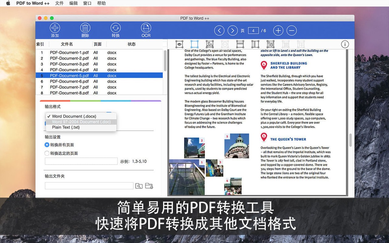Open the 帮助 menu
389x243 pixels.
(101, 3)
